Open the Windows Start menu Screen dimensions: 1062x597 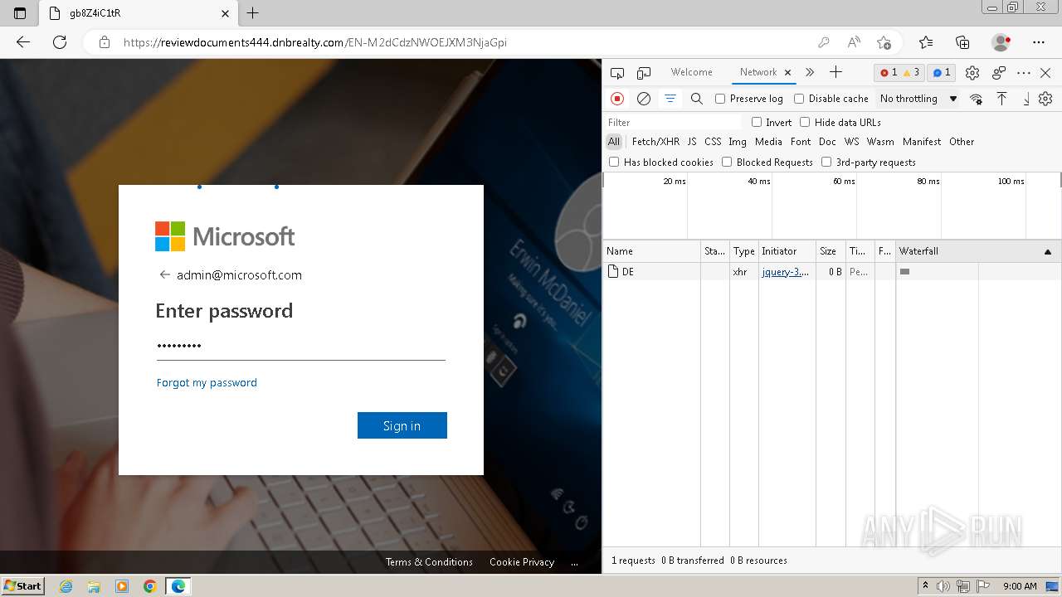23,586
